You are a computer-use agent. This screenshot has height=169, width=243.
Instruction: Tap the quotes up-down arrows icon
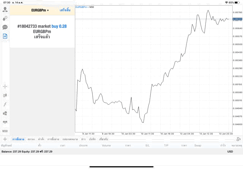5,18
